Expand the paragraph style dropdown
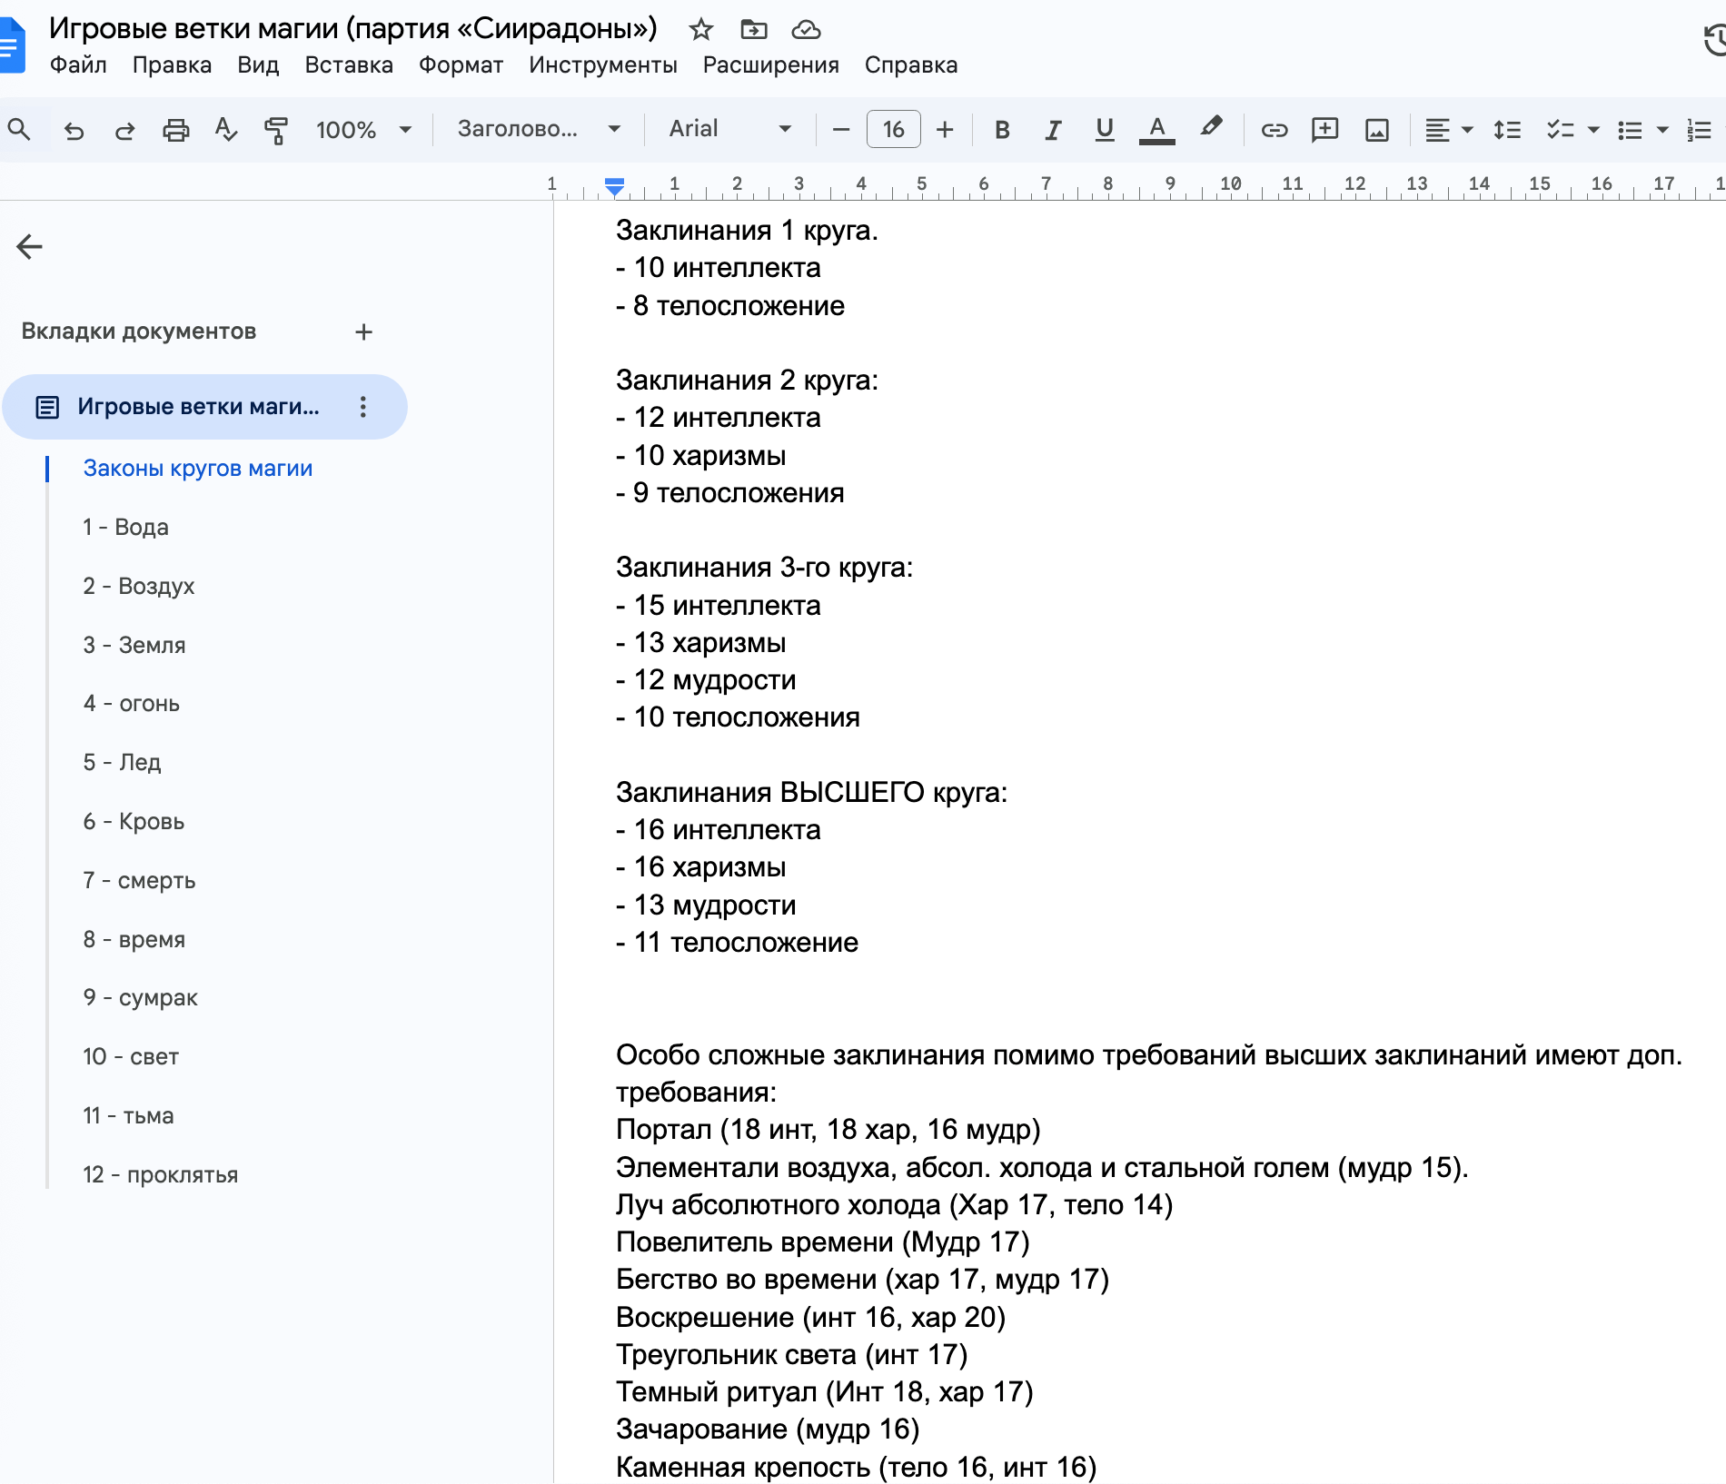Image resolution: width=1726 pixels, height=1484 pixels. coord(539,129)
